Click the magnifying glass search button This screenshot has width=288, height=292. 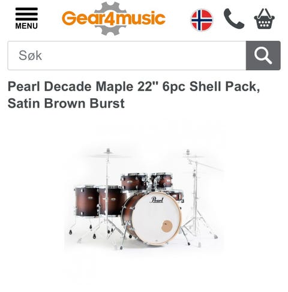coord(263,56)
